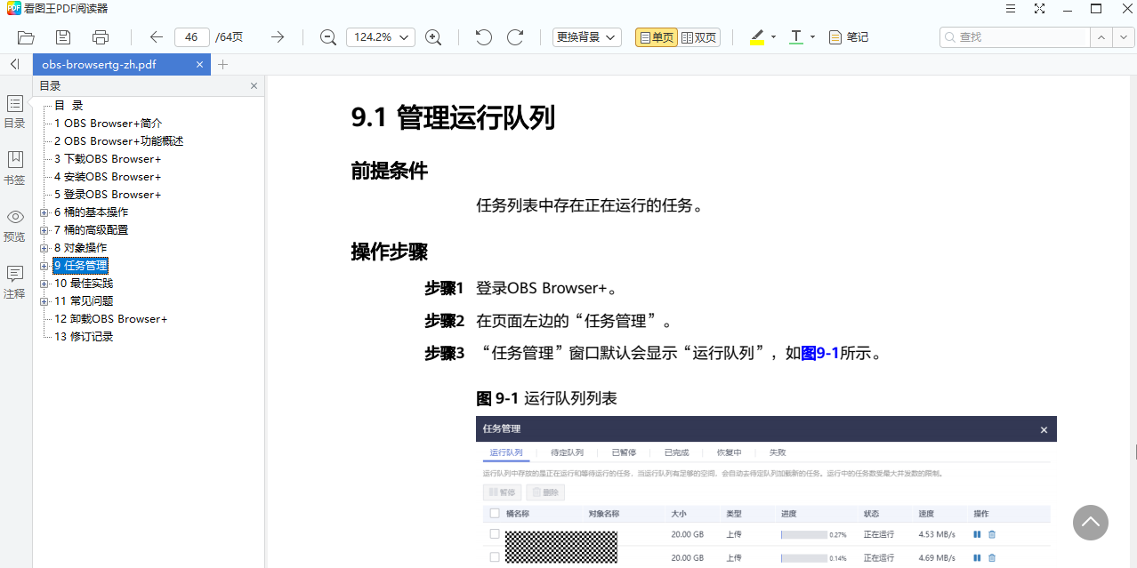Click the save icon in toolbar

pyautogui.click(x=63, y=37)
